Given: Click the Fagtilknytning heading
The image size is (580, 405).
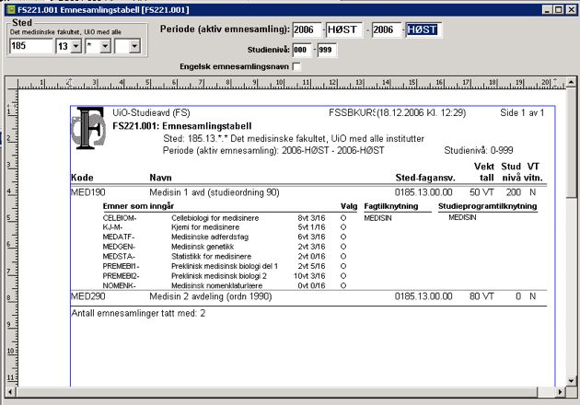Looking at the screenshot, I should [x=391, y=206].
